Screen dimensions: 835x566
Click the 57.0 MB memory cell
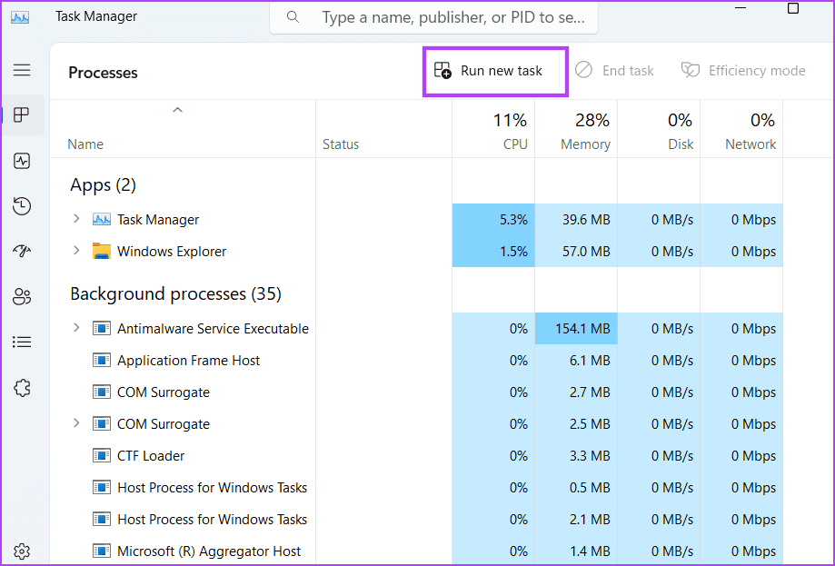576,252
